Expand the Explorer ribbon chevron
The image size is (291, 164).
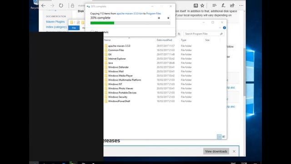click(x=220, y=28)
